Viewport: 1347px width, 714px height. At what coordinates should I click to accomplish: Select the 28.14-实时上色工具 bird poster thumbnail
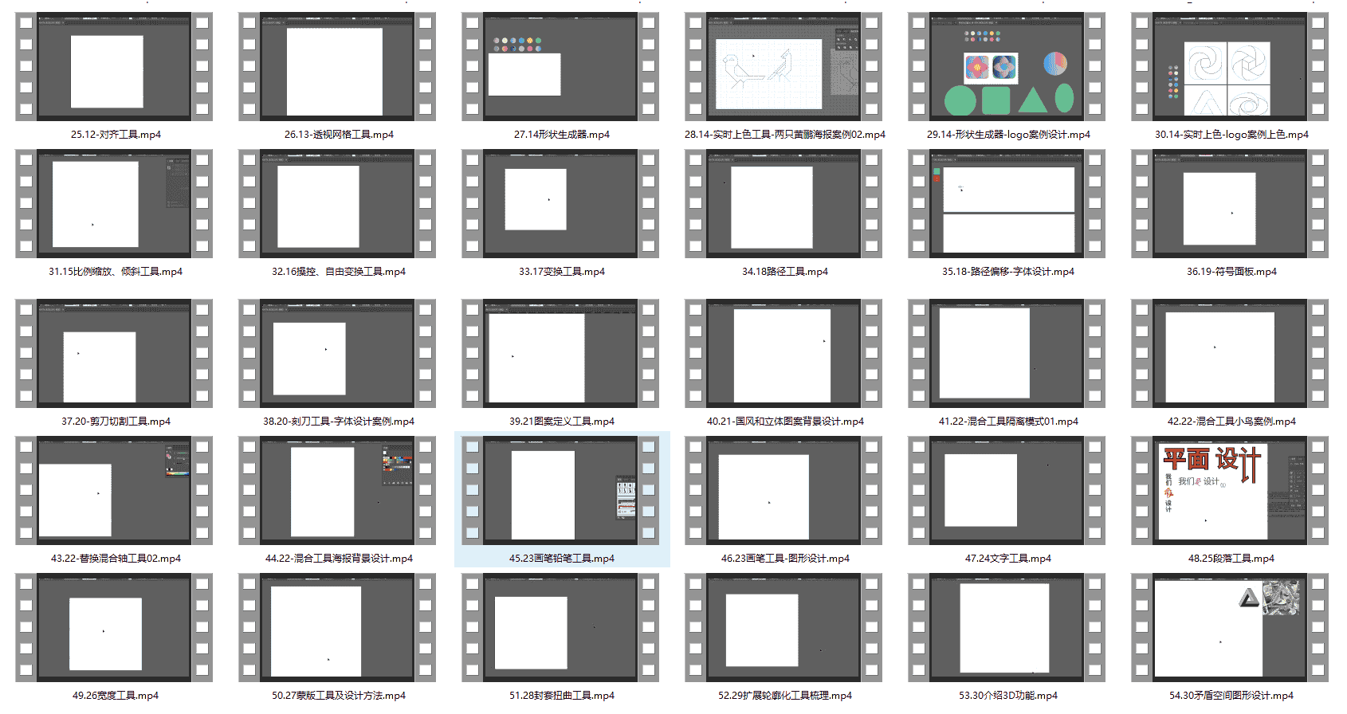point(783,67)
